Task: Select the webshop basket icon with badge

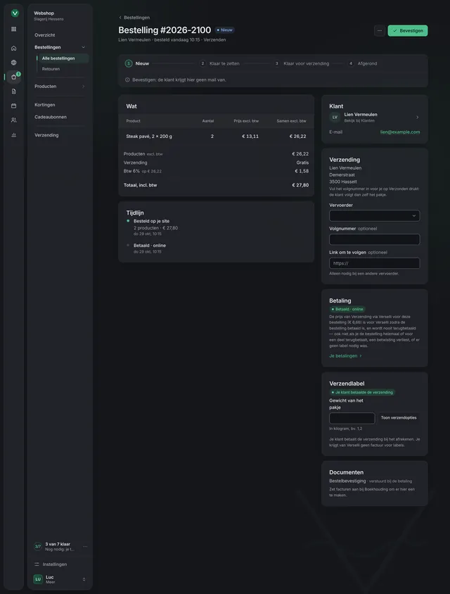Action: coord(13,77)
